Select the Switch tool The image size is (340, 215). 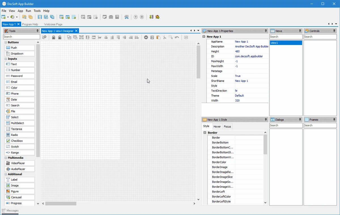click(20, 147)
